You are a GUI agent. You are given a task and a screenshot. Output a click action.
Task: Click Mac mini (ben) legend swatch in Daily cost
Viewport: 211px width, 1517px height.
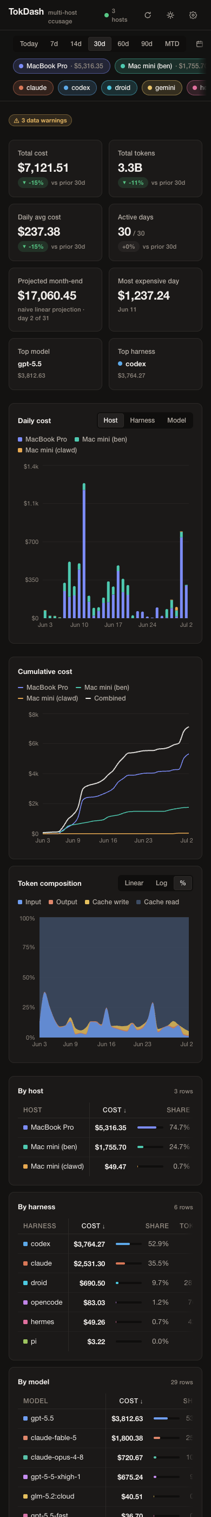click(x=77, y=439)
